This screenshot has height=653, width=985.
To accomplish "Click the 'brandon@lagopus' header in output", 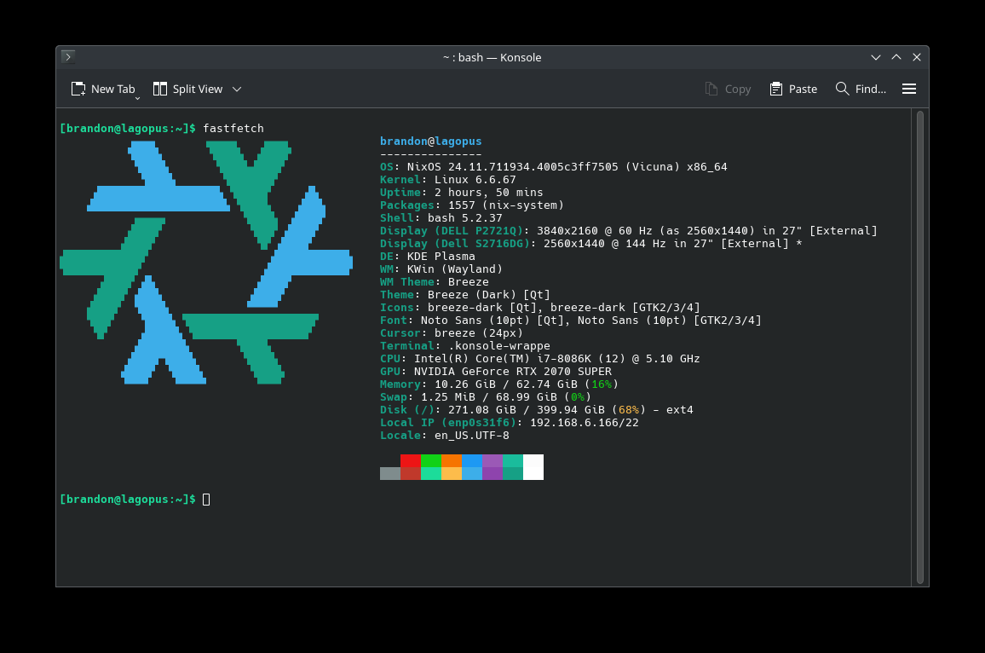I will pos(431,142).
